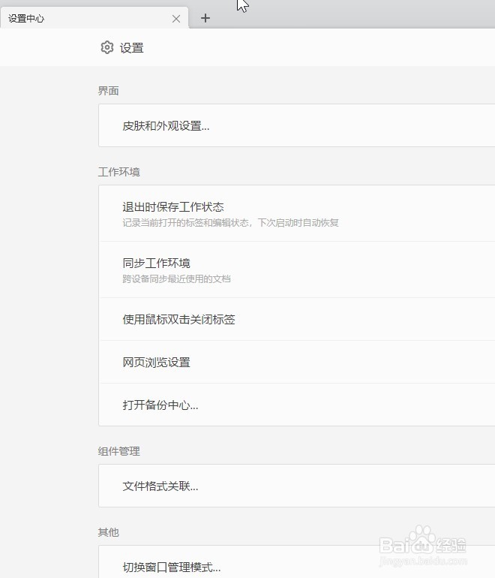Click 同步工作环境 option
Screen dimensions: 495x578
pos(296,269)
